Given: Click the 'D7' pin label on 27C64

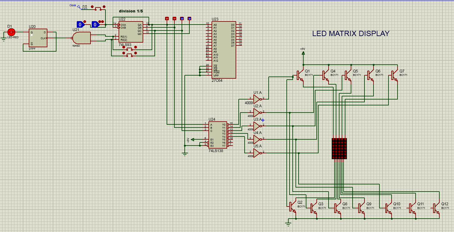Looking at the screenshot, I should tap(233, 46).
